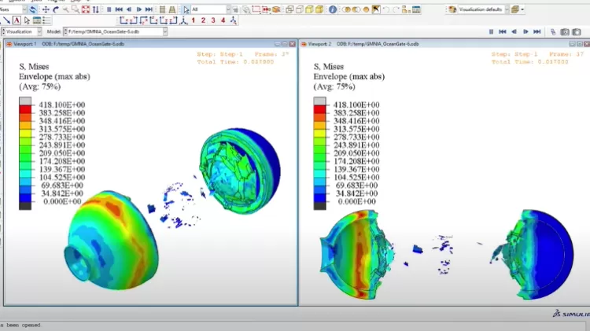Select the Pan View tool
Viewport: 590px width, 331px height.
pos(46,9)
